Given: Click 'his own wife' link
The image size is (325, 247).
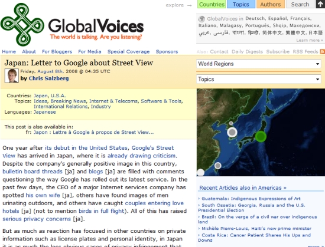Looking at the screenshot, I should pyautogui.click(x=43, y=195).
